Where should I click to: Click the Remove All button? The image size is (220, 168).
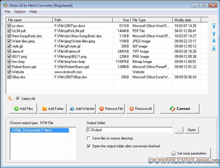point(140,109)
